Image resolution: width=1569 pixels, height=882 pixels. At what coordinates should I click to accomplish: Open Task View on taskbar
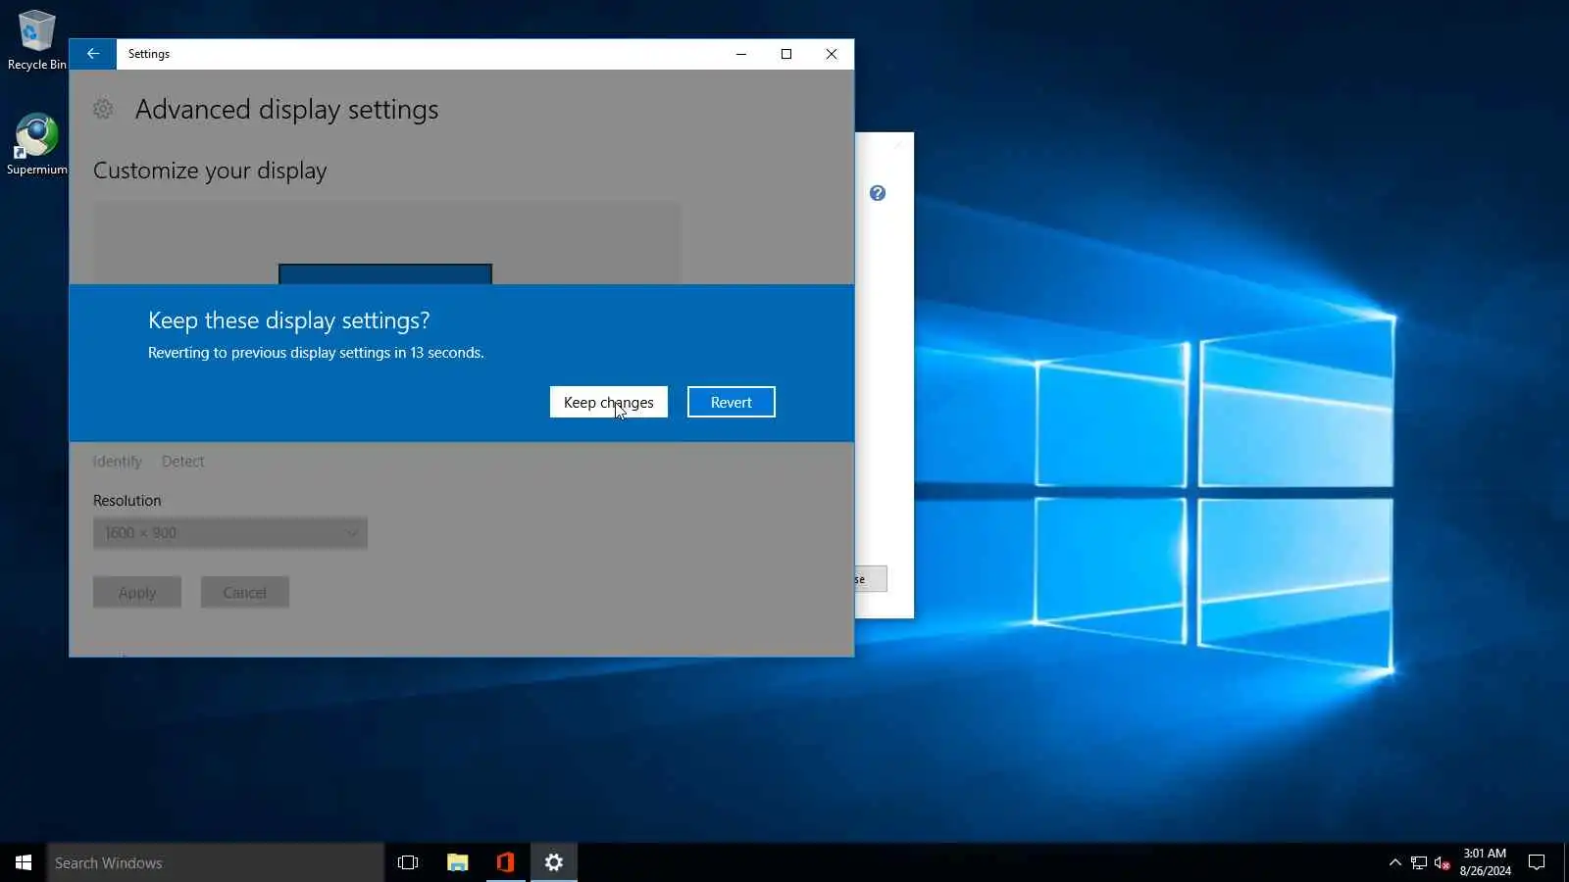pyautogui.click(x=408, y=862)
